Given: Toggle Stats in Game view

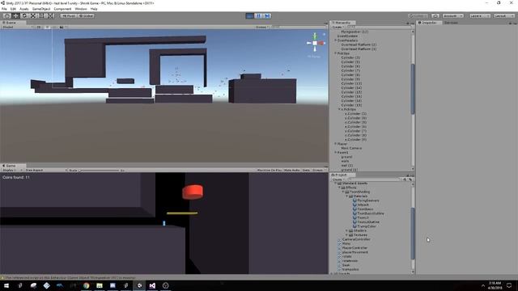Looking at the screenshot, I should pyautogui.click(x=306, y=171).
